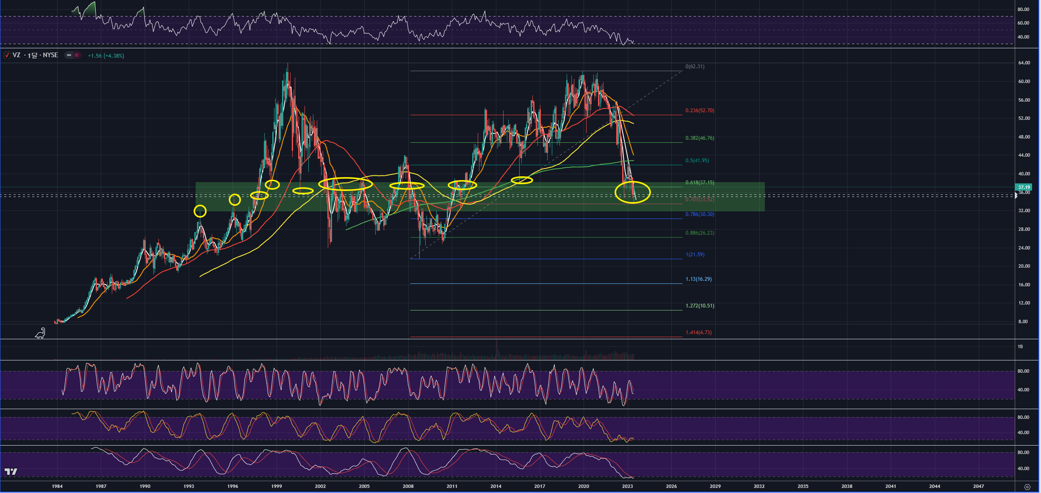Click the 37.19 current price tag
Image resolution: width=1041 pixels, height=493 pixels.
coord(1024,187)
